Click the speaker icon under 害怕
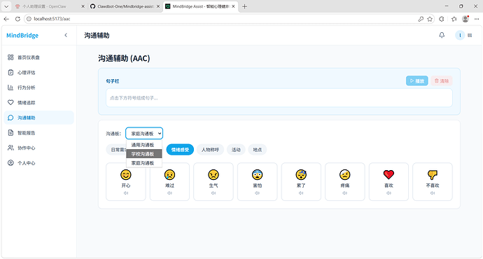This screenshot has height=259, width=483. [257, 193]
